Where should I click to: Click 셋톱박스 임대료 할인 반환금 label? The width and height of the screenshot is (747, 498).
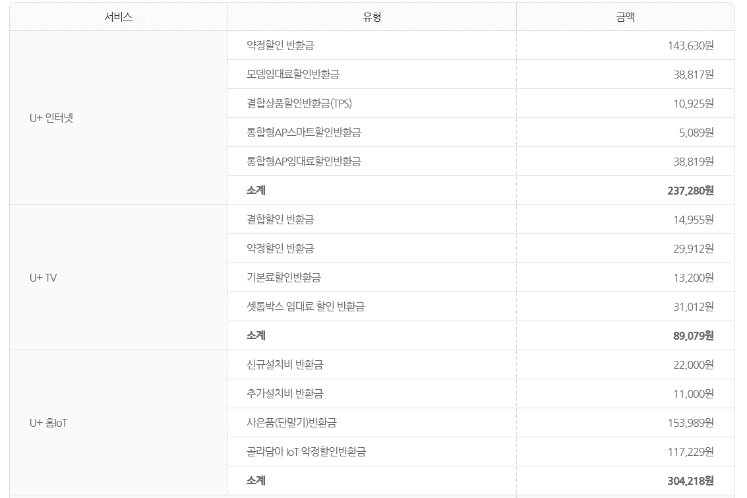(x=305, y=307)
